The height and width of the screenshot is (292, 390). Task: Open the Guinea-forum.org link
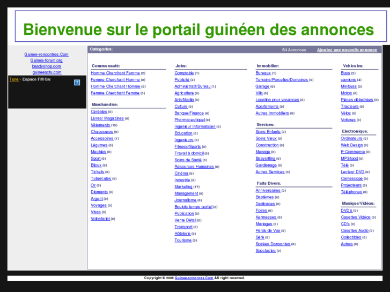46,60
